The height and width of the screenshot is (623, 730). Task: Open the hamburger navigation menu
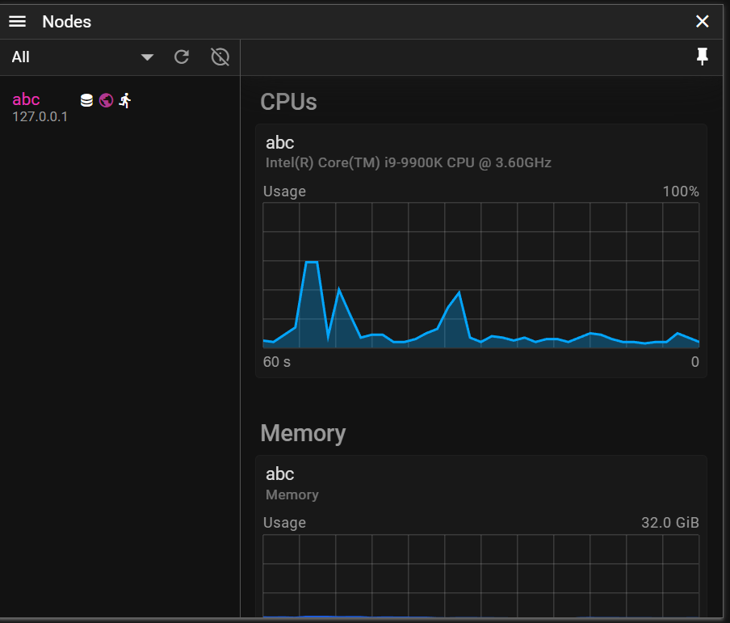coord(17,22)
